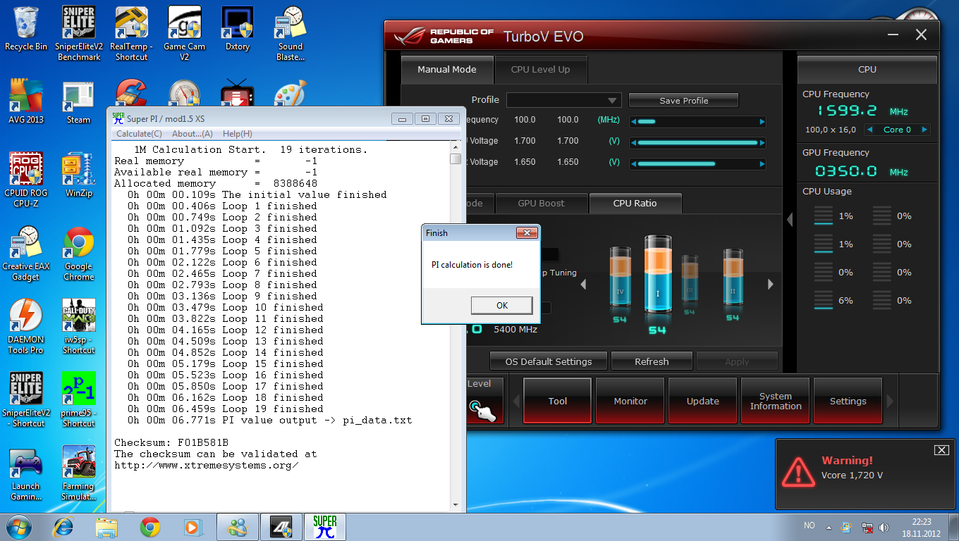
Task: Switch to the AI Suite taskbar button
Action: tap(281, 527)
